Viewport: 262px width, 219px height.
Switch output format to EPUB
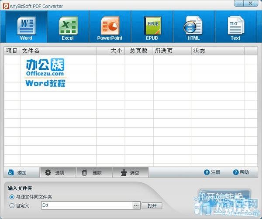tap(152, 27)
